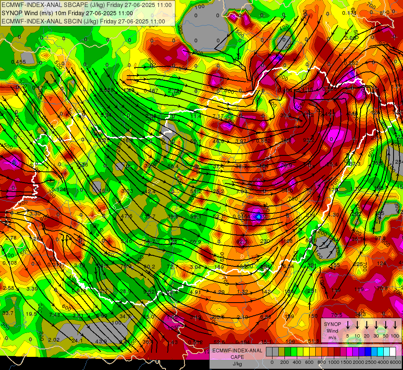The image size is (403, 370).
Task: Click the '0.467' value on the map
Action: pyautogui.click(x=151, y=90)
